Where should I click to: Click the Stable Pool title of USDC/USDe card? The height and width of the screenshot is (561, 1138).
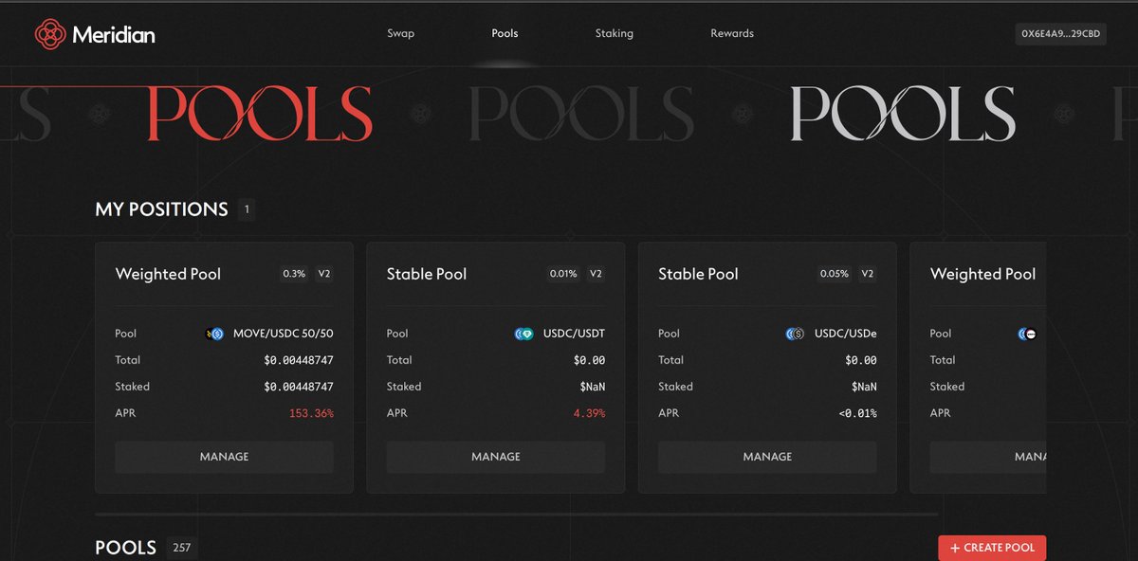[x=698, y=274]
